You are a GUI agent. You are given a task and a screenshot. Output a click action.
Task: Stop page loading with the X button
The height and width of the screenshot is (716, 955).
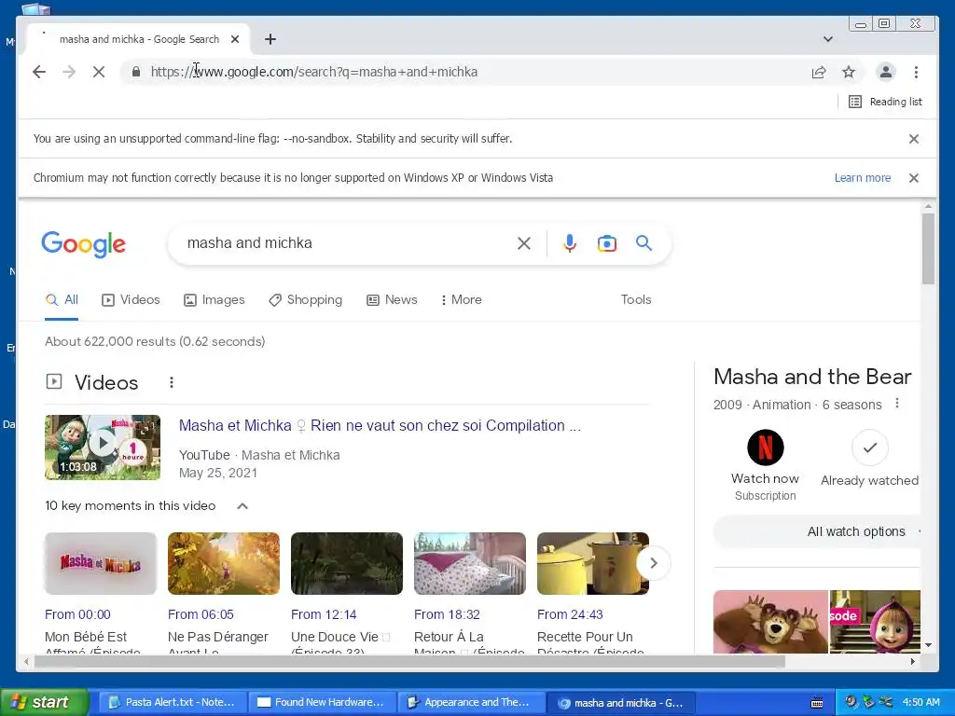99,72
